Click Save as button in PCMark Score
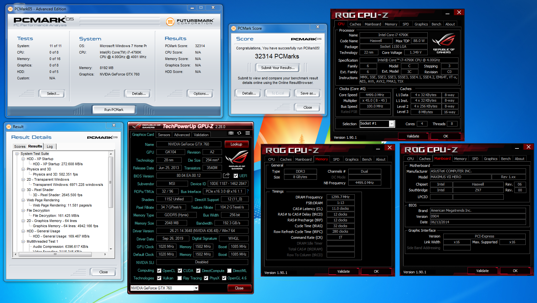 (308, 93)
